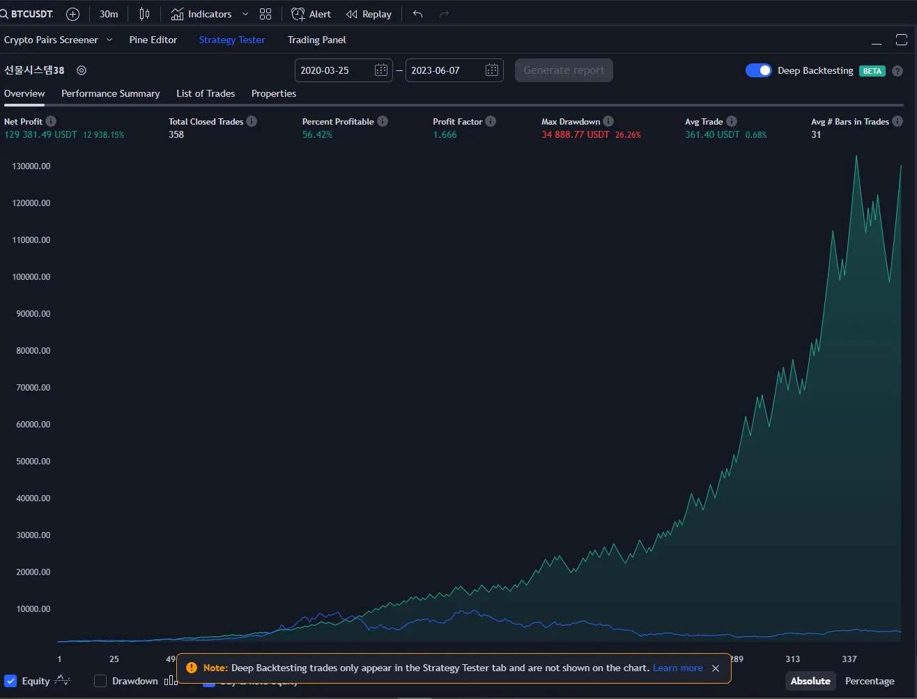Start bar Replay mode
The height and width of the screenshot is (699, 917).
[369, 14]
